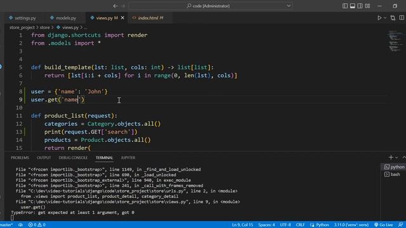Create a new terminal with plus icon

(391, 158)
